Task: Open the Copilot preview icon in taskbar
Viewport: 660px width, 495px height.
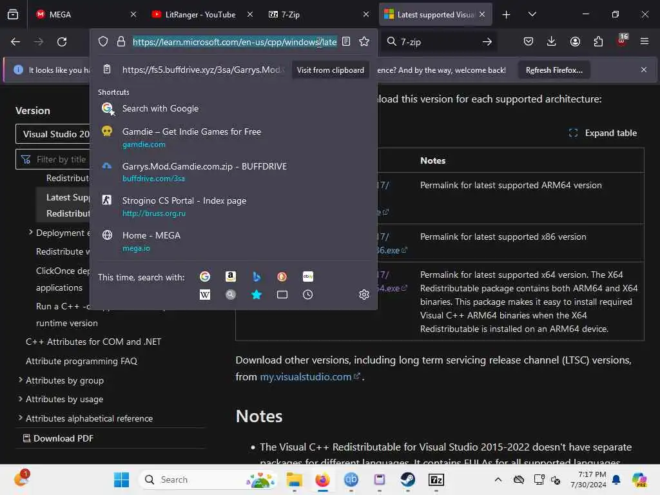Action: pyautogui.click(x=639, y=480)
